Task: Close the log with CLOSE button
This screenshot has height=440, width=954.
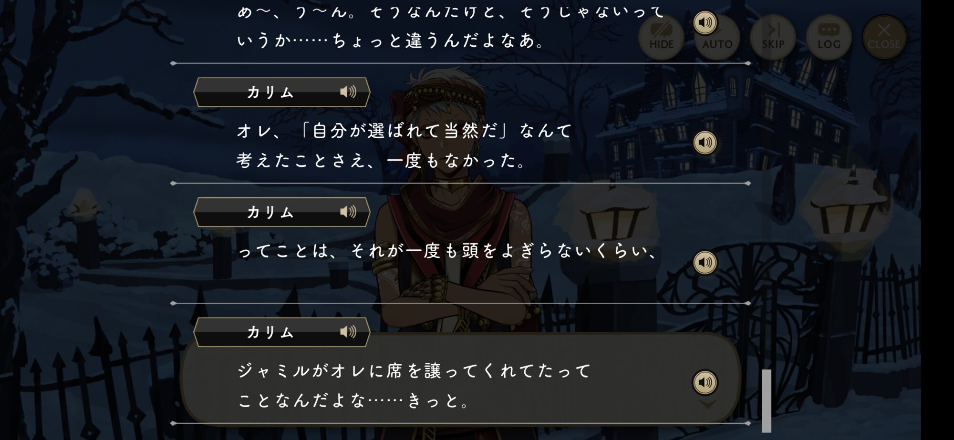Action: [x=884, y=37]
